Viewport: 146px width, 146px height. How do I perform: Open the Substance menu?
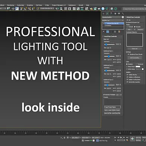[x=72, y=5]
